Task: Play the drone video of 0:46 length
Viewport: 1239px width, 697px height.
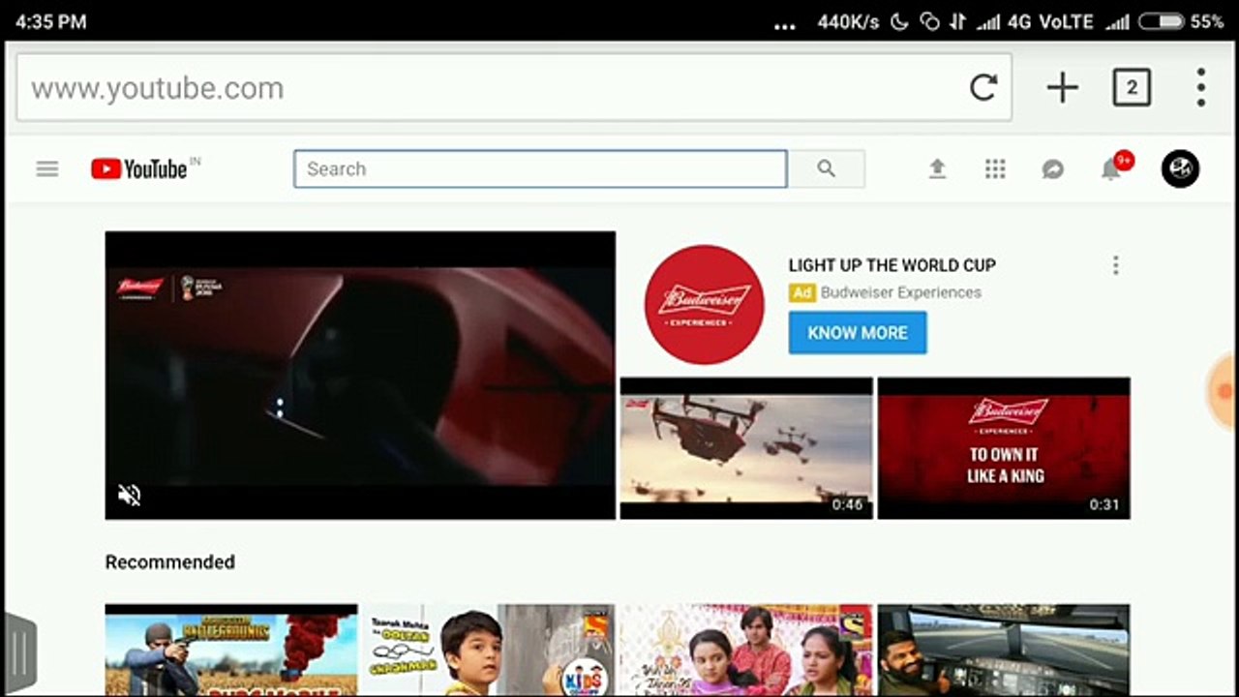Action: 746,448
